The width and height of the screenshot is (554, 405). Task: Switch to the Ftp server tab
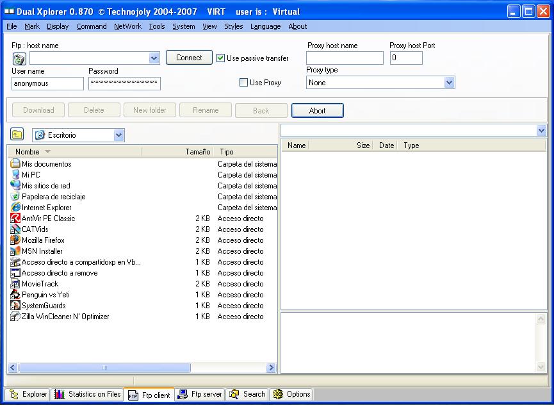tap(200, 394)
